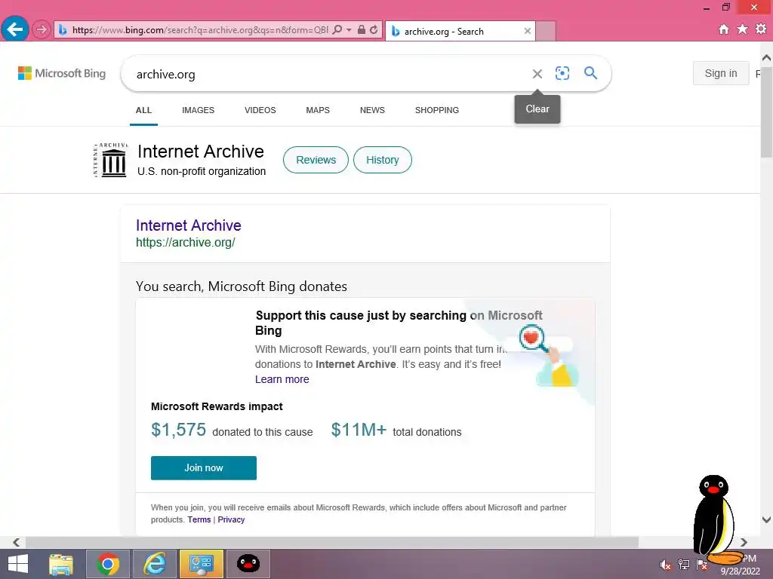Click the muted speaker tray icon

point(666,565)
